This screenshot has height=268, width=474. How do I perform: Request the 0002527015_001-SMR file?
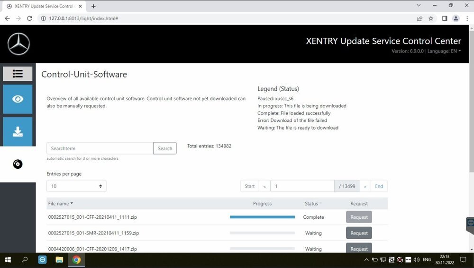[359, 233]
